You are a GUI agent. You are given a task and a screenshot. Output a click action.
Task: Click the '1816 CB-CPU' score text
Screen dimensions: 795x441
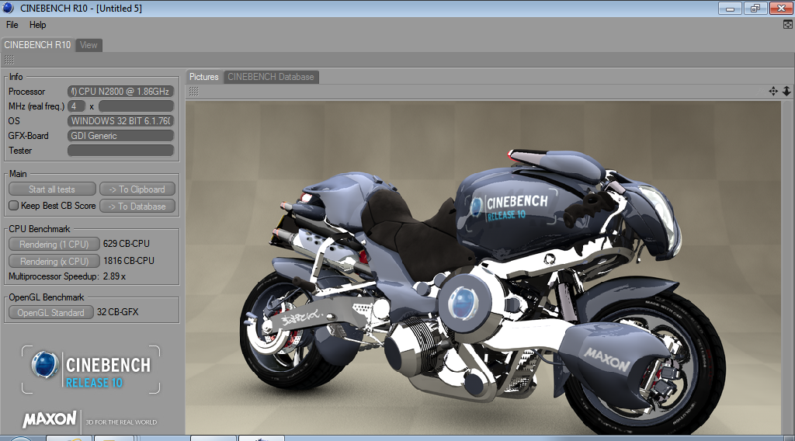click(x=129, y=261)
